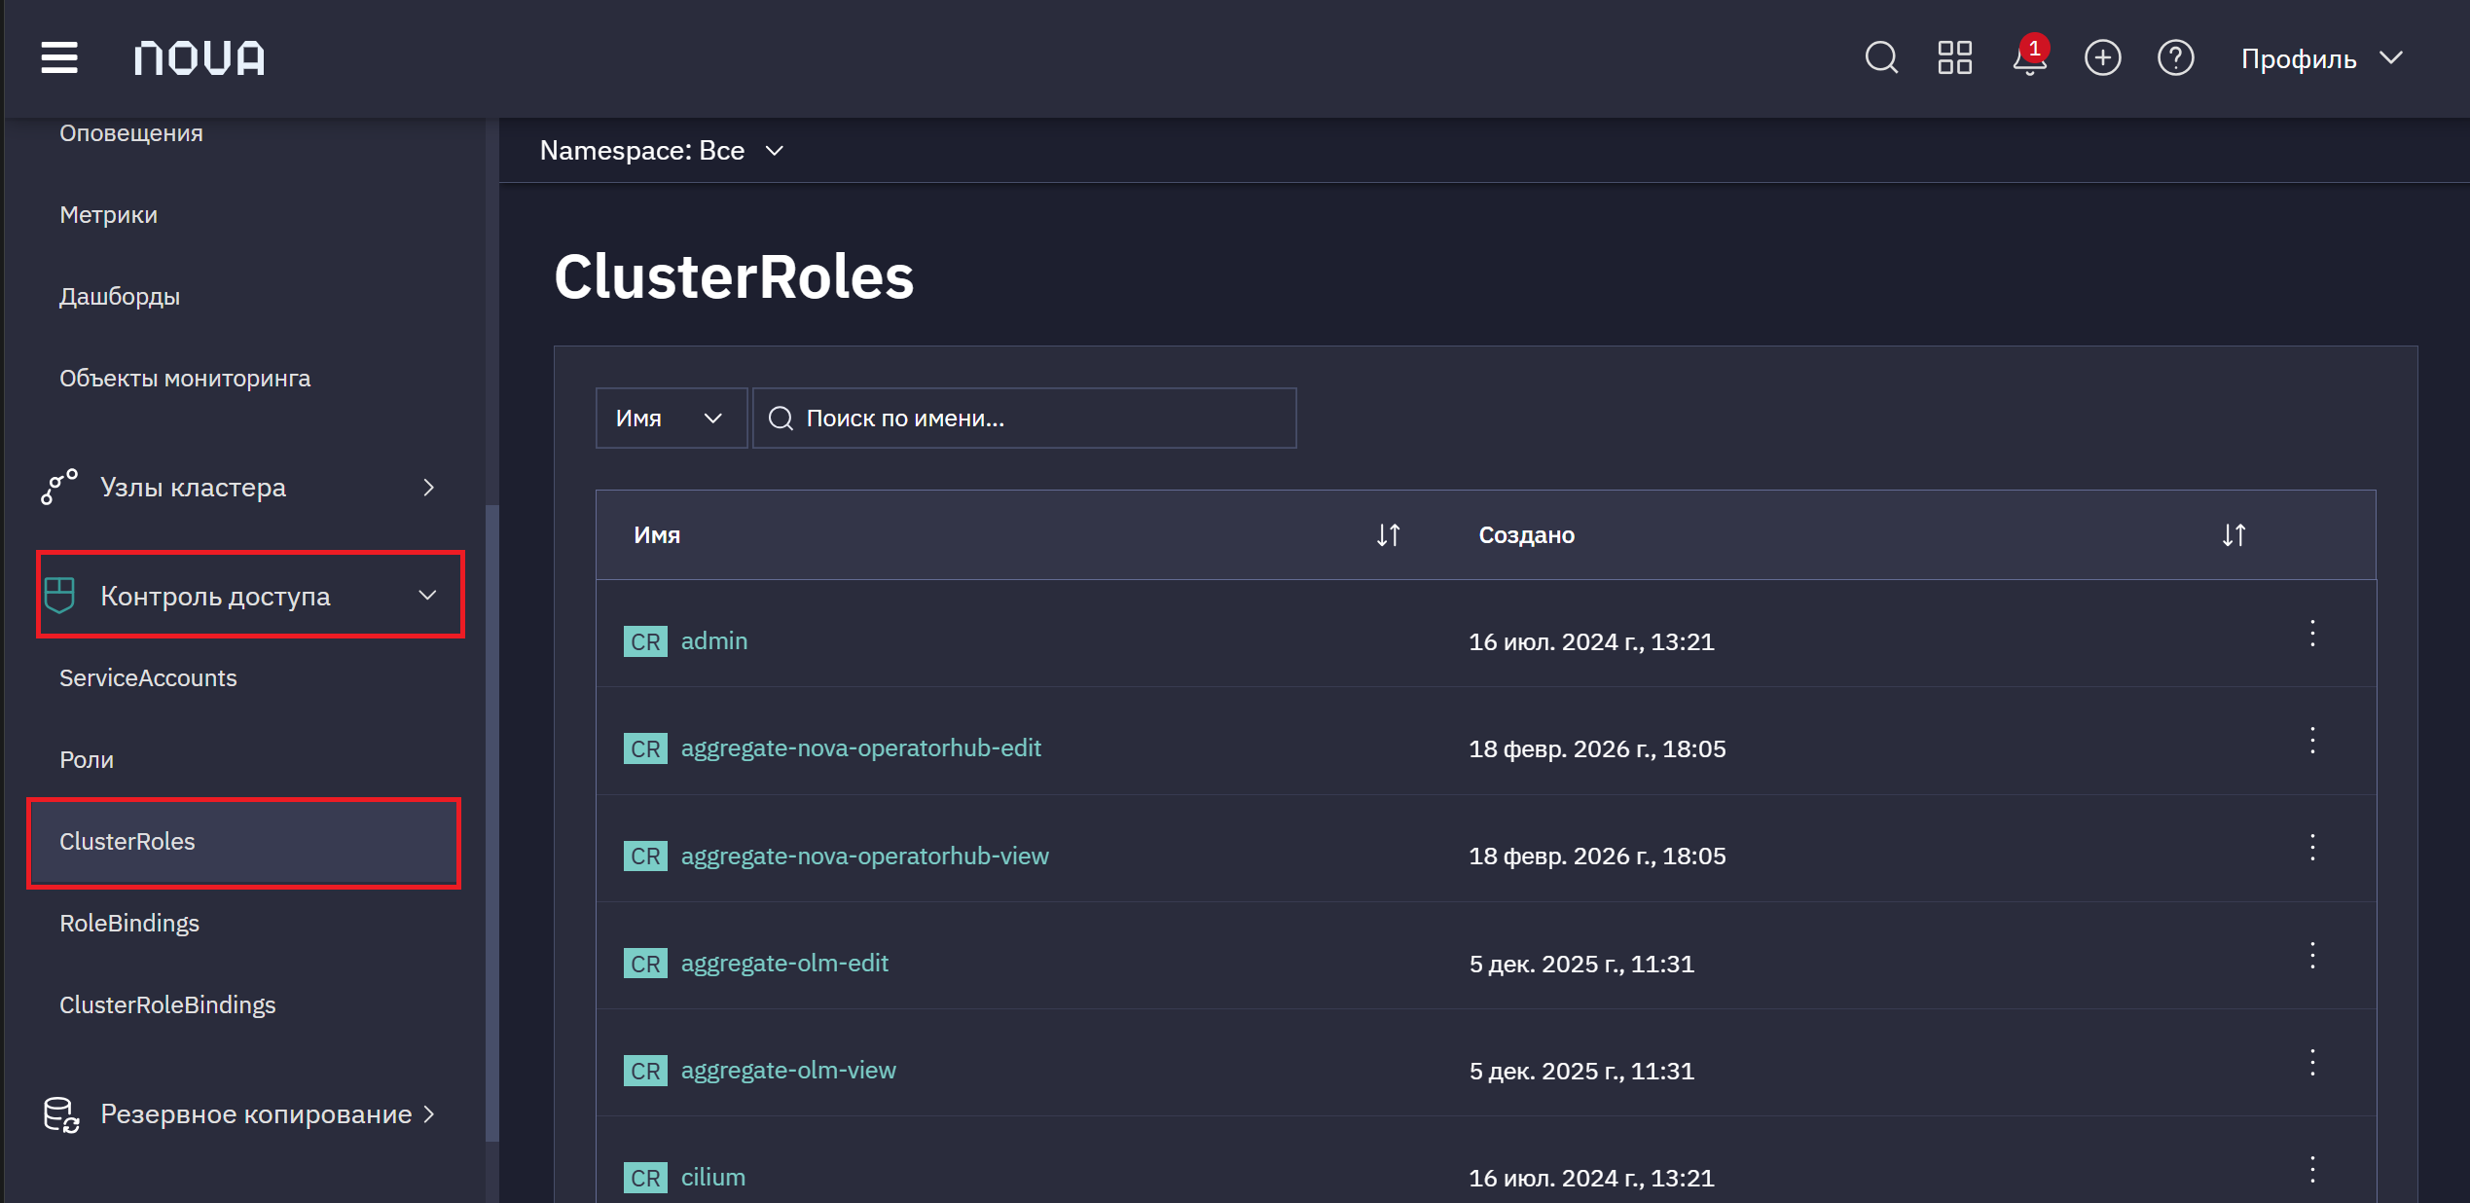The image size is (2470, 1203).
Task: Open the Namespace: Все selector
Action: tap(662, 151)
